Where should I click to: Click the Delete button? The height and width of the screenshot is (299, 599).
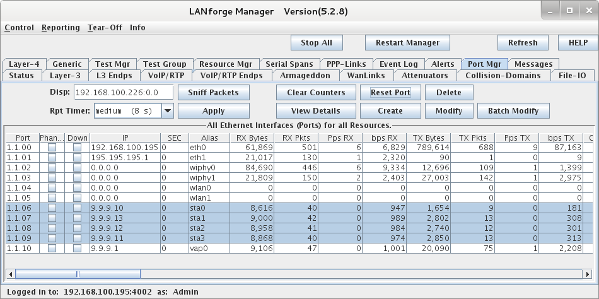click(x=449, y=93)
